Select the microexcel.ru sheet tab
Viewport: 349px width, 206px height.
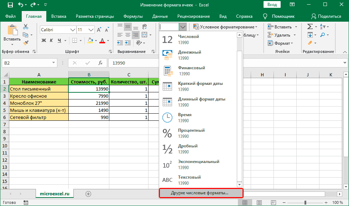click(54, 195)
